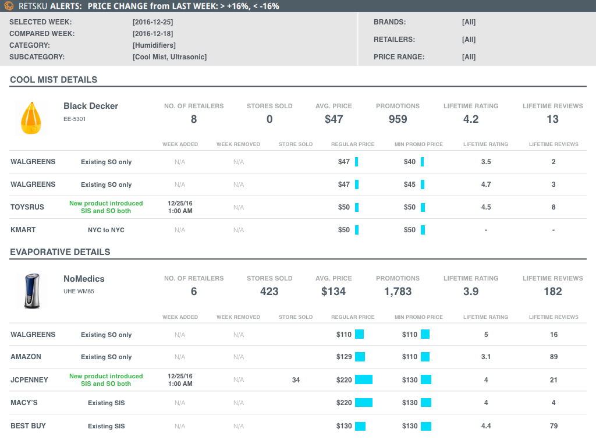Click the alert title PRICE CHANGE from LAST WEEK
The height and width of the screenshot is (447, 596).
tap(183, 6)
